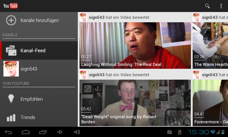
Task: Play 'Laughing Without Smiling' video thumbnail
Action: 135,45
